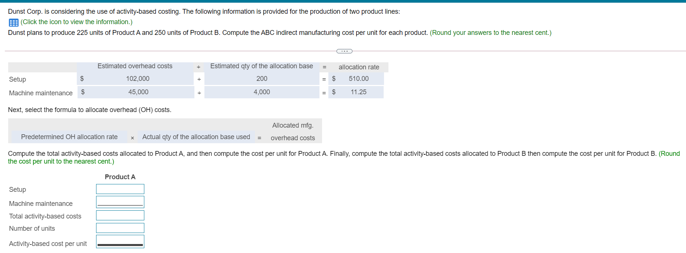
Task: Select Estimated qty of the allocation base header
Action: (262, 66)
